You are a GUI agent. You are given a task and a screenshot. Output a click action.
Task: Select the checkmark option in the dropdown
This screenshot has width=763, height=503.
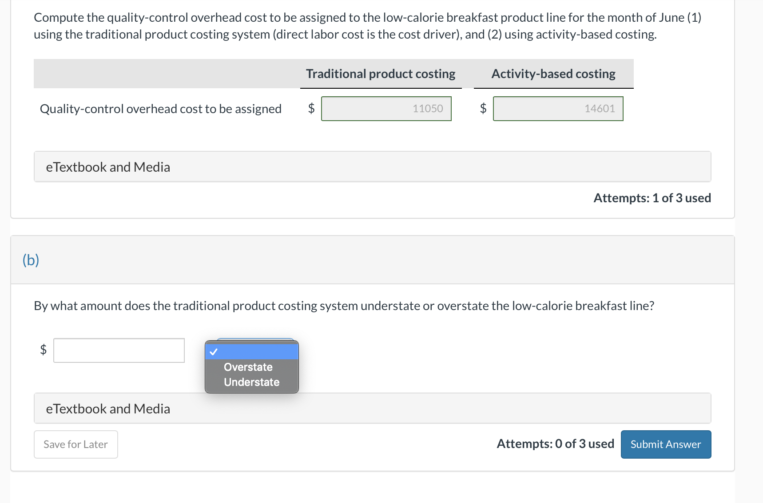(x=251, y=352)
